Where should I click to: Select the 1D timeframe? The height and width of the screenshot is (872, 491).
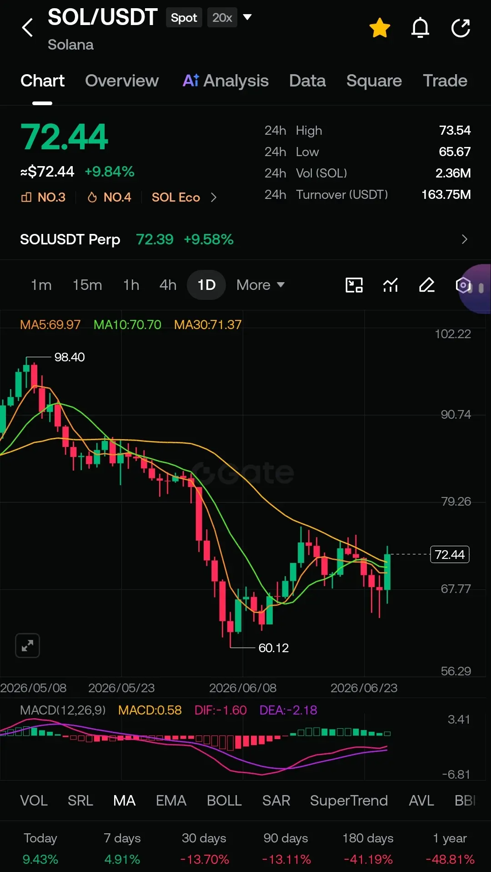[x=206, y=285]
